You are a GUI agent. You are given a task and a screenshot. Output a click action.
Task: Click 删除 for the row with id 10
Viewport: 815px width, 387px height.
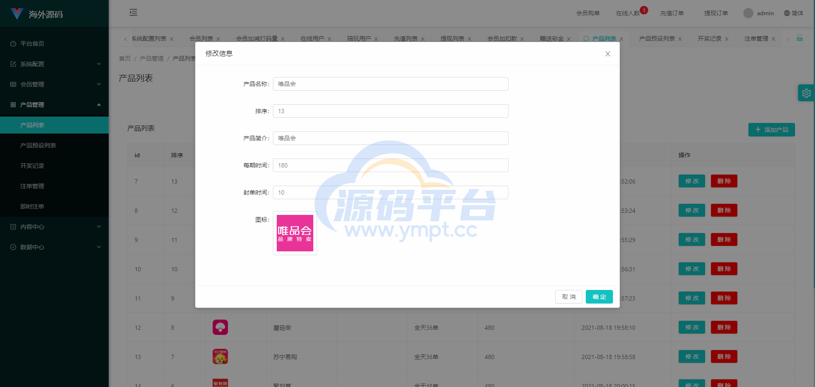pos(724,269)
